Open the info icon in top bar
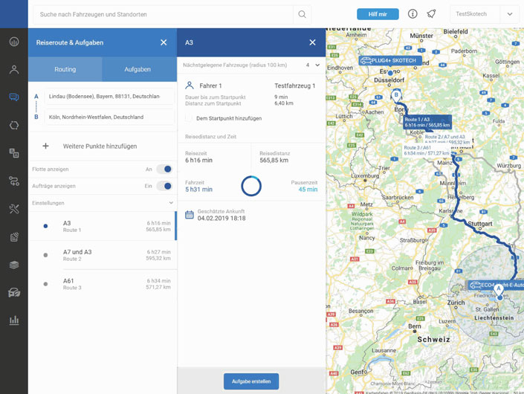This screenshot has height=394, width=524. point(413,14)
